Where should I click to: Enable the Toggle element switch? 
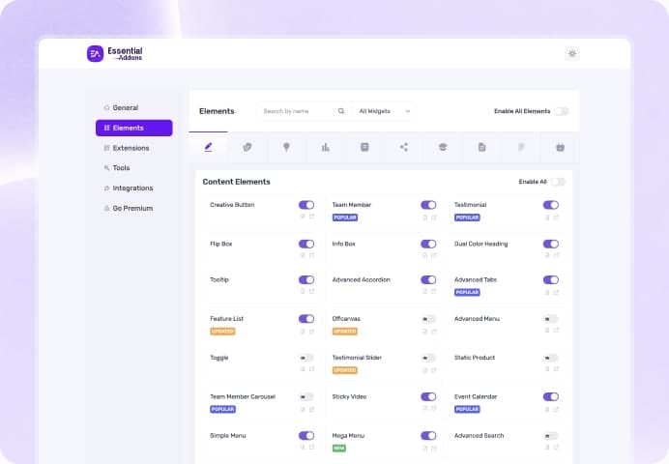(306, 358)
